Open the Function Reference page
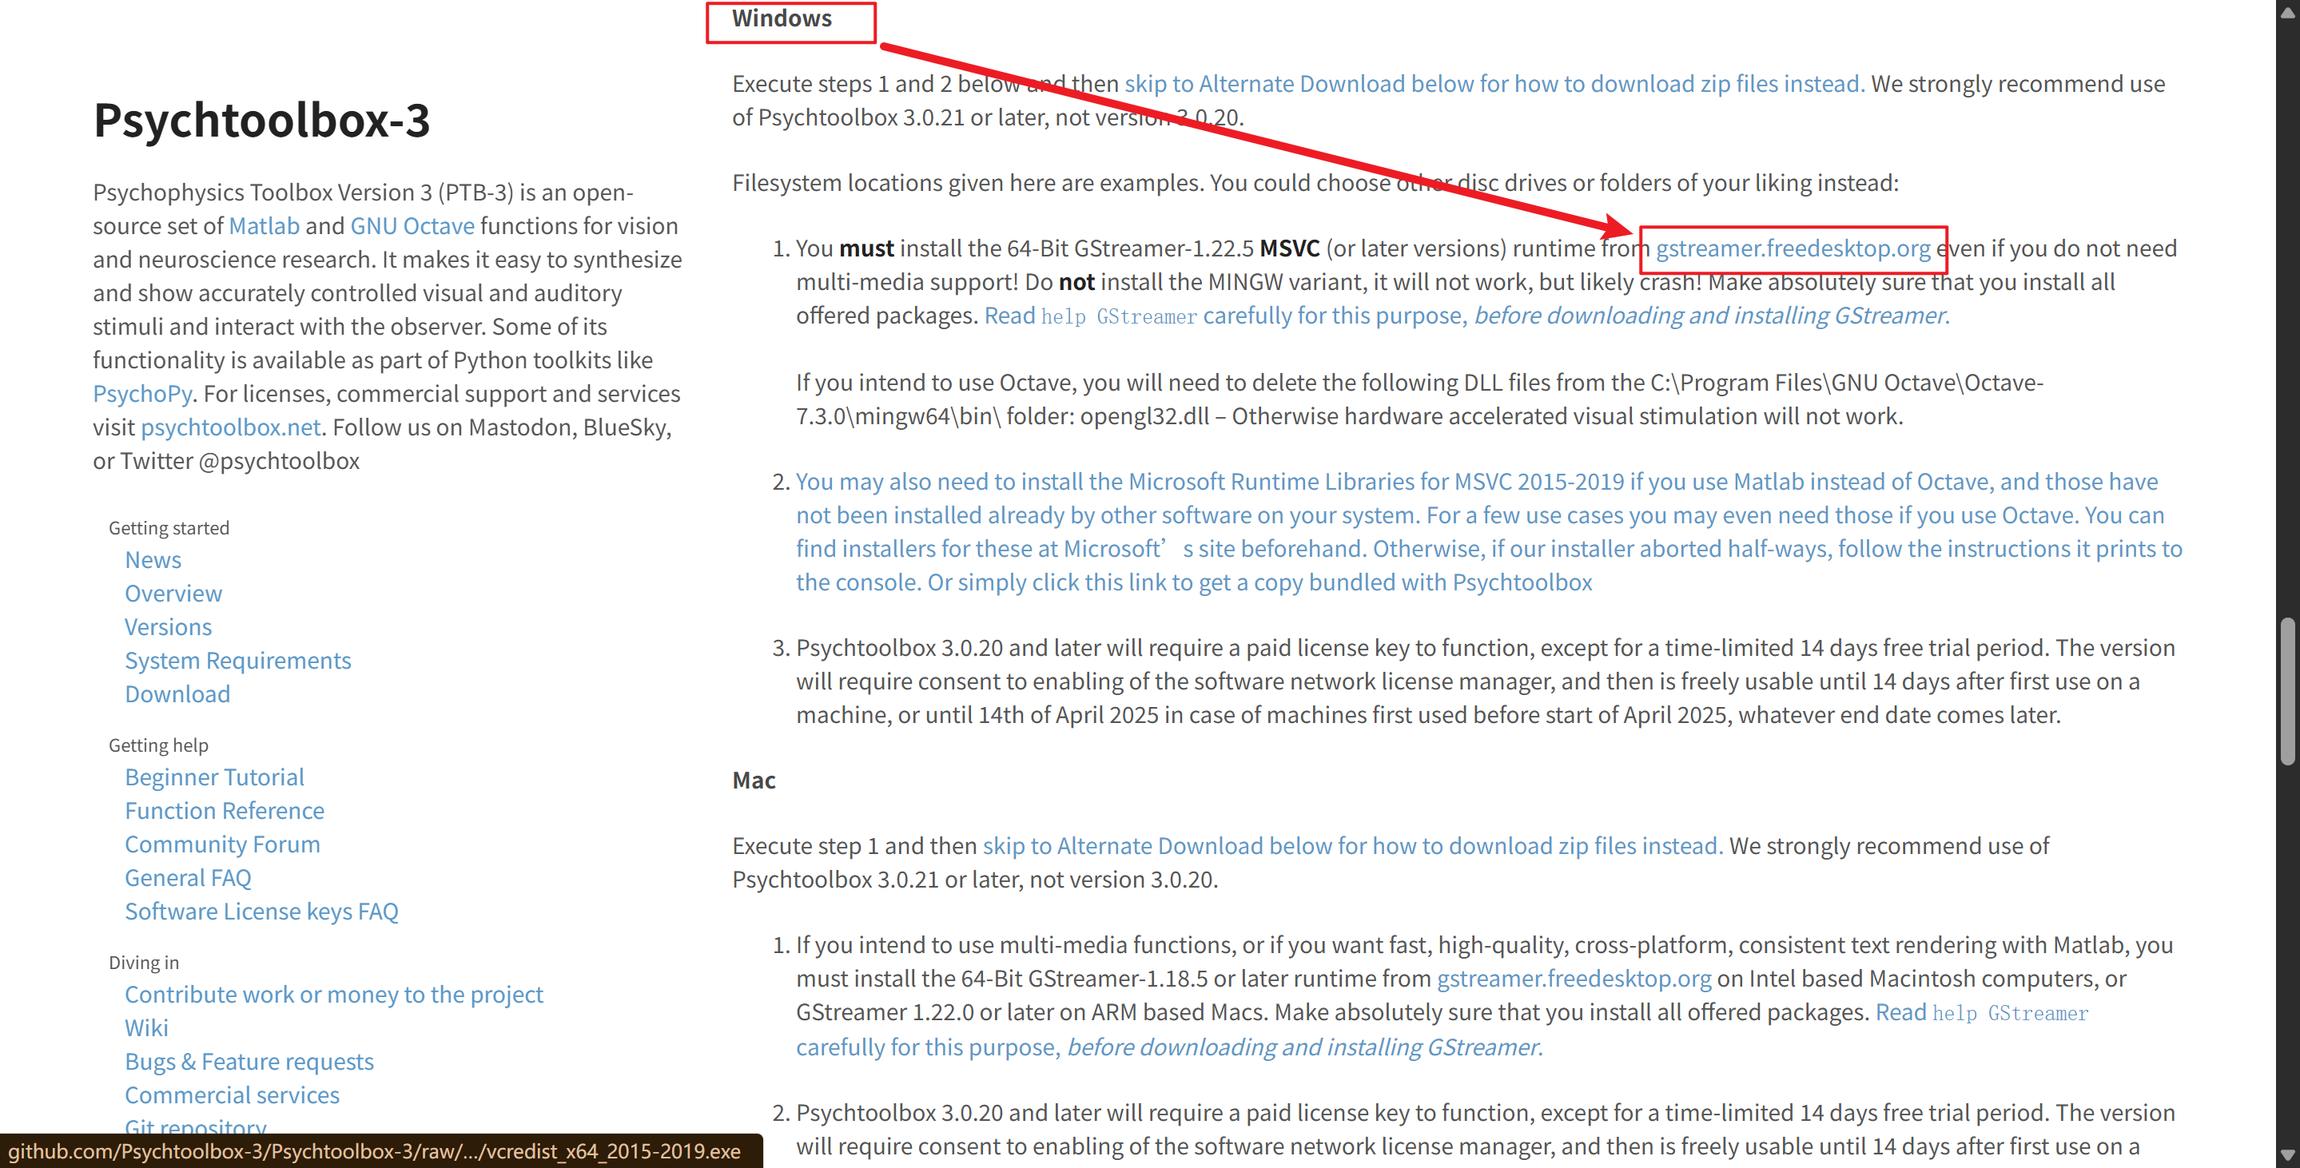The width and height of the screenshot is (2300, 1168). point(224,810)
